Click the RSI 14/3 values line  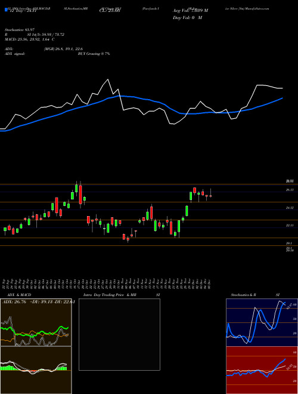[x=35, y=35]
